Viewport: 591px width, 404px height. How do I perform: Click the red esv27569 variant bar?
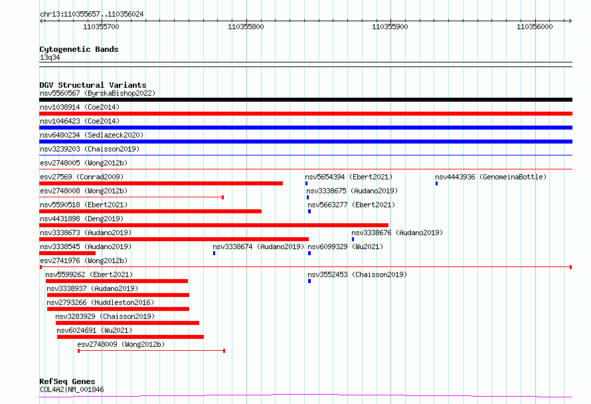click(161, 183)
